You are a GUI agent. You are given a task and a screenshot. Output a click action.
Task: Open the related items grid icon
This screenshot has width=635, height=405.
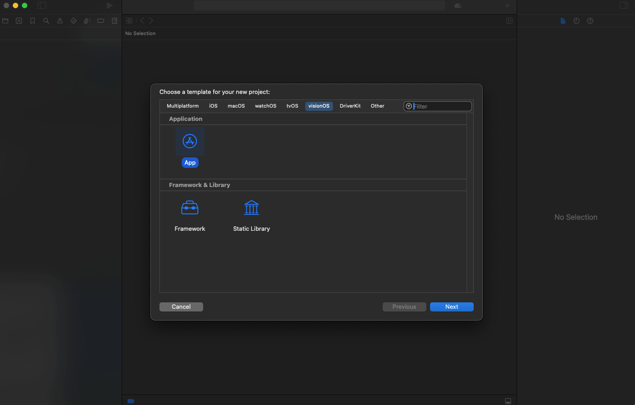pos(129,21)
